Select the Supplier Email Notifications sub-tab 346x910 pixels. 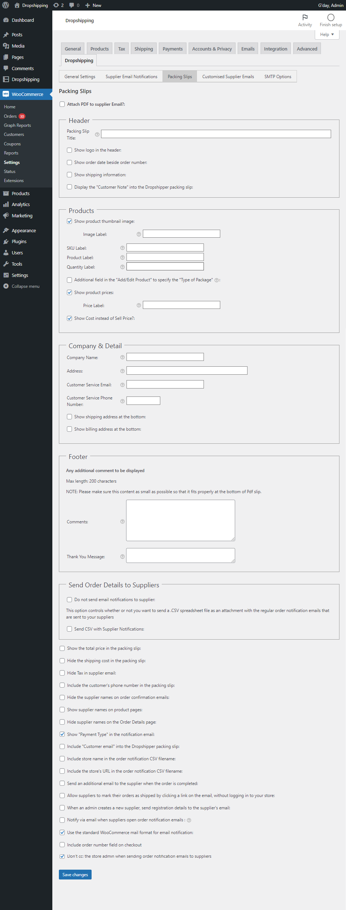coord(132,77)
